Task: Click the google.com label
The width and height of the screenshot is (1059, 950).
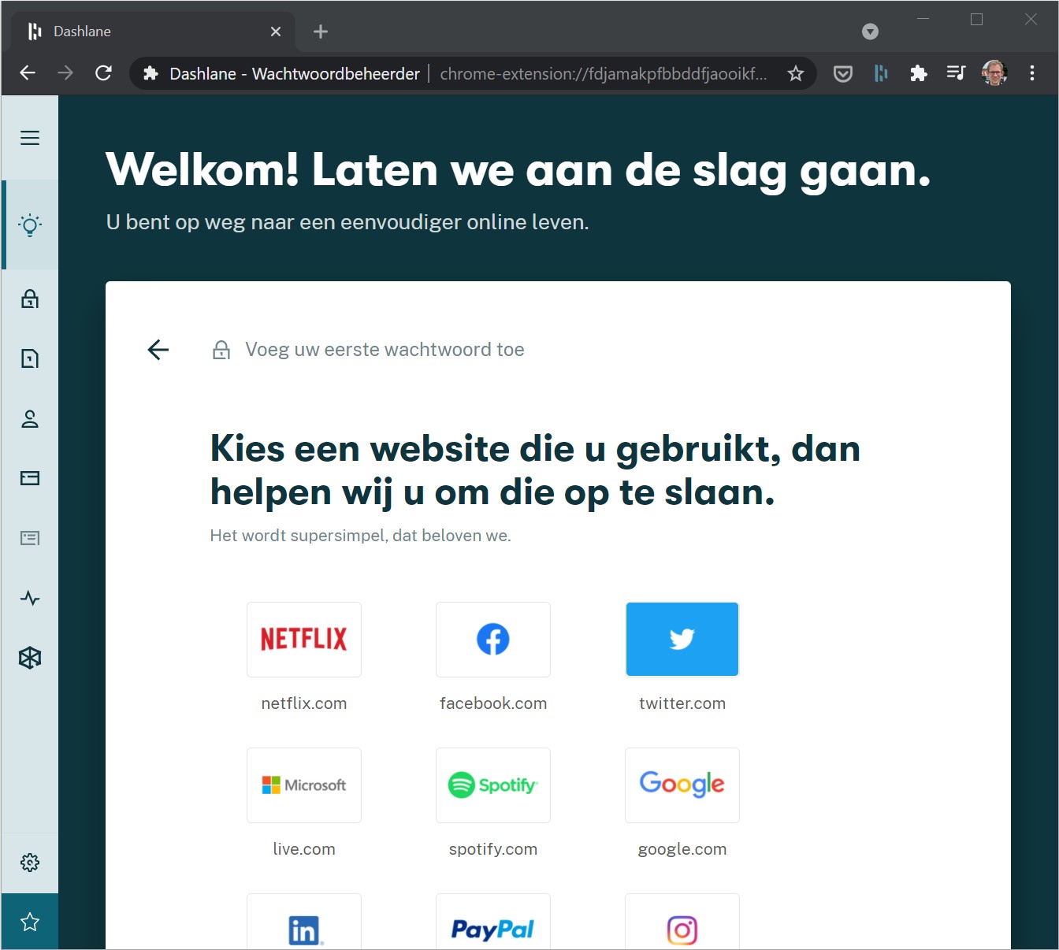Action: click(x=682, y=849)
